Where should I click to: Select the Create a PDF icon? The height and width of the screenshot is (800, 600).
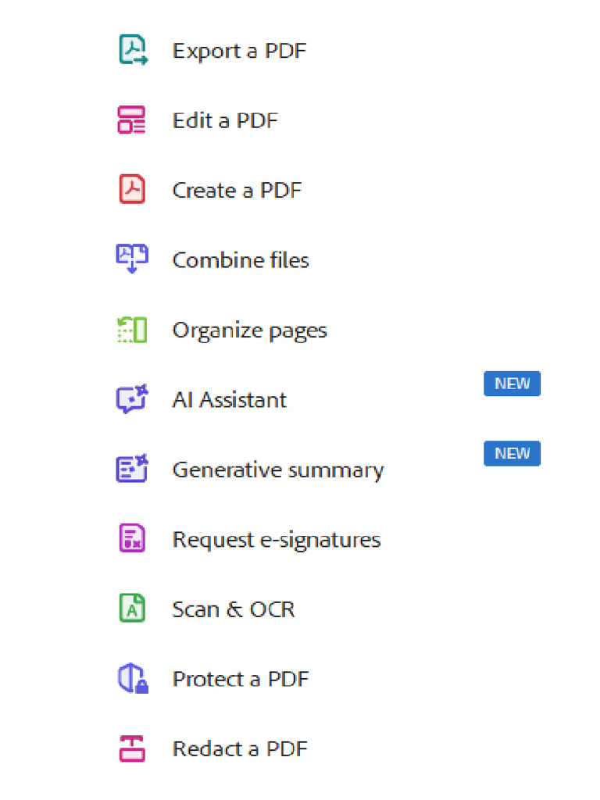(x=132, y=190)
